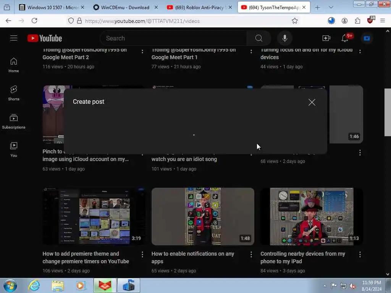Image resolution: width=391 pixels, height=293 pixels.
Task: Open taskbar clock 11:59 PM
Action: click(x=372, y=285)
